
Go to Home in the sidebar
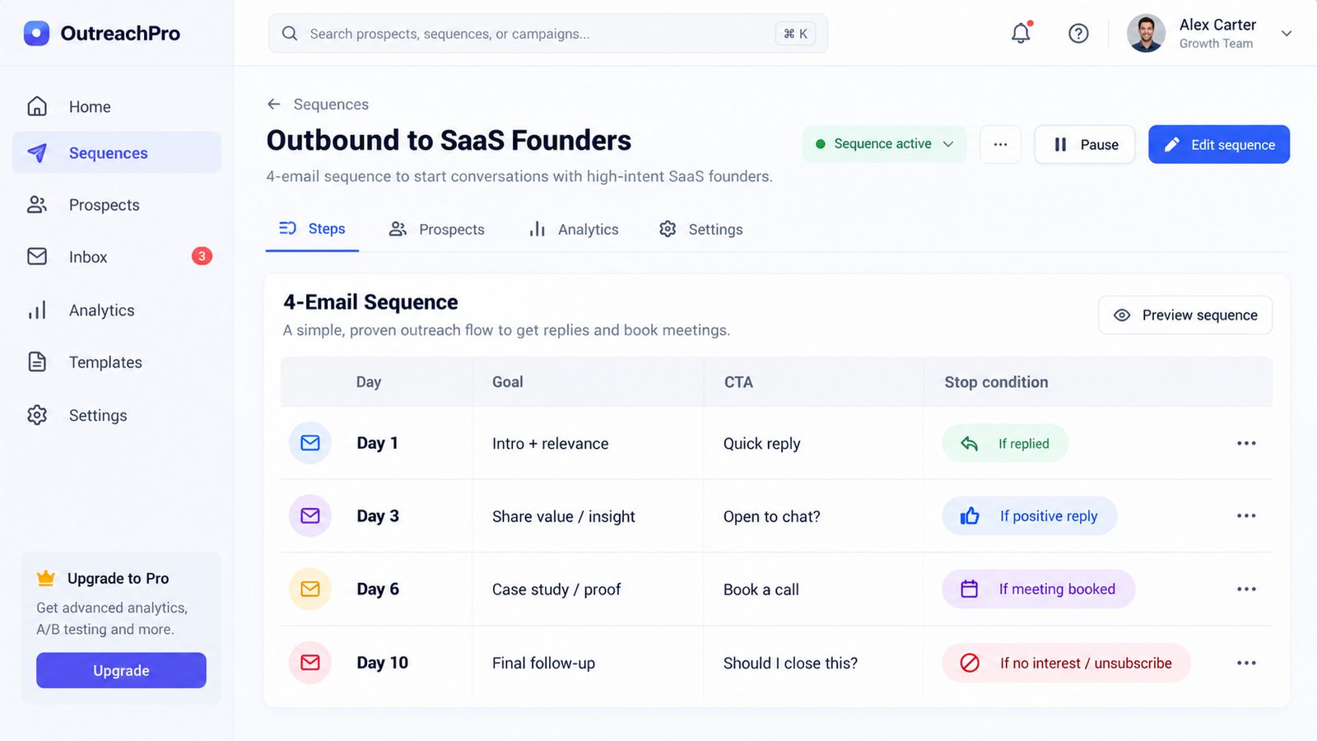pos(117,106)
